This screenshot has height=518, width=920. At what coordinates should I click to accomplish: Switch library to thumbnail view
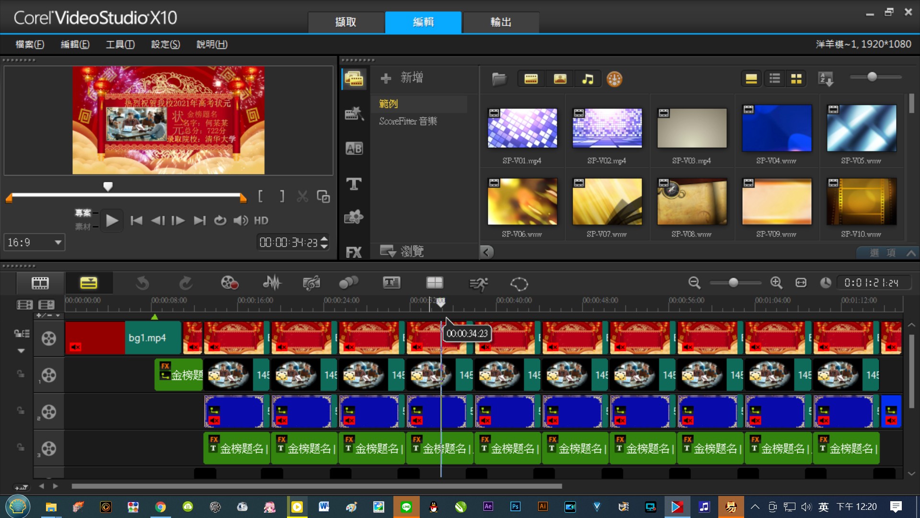(796, 79)
